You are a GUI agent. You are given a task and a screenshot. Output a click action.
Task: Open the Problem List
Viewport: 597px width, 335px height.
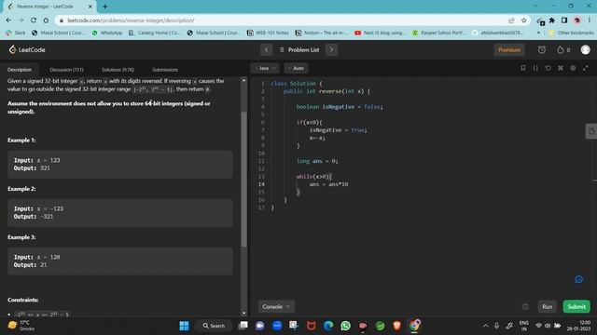[299, 49]
